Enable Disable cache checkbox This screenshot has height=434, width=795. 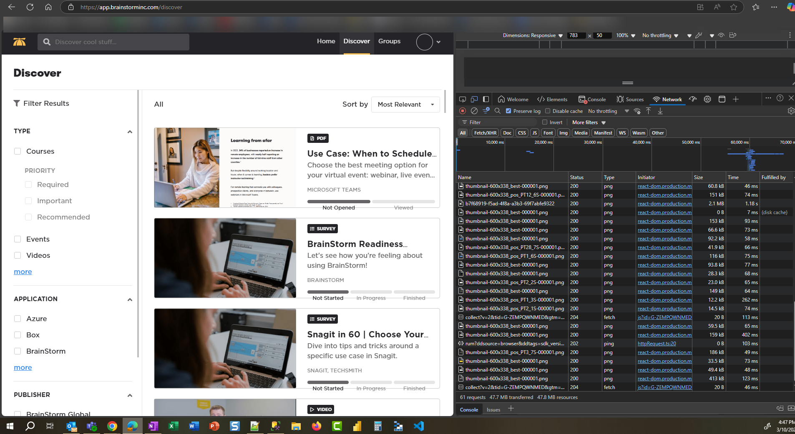pyautogui.click(x=548, y=111)
